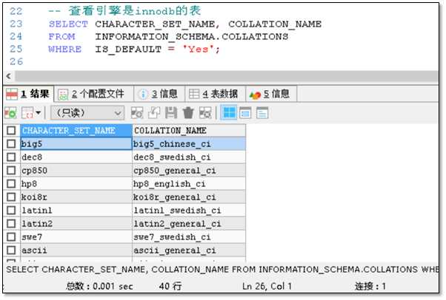Check the swe7 row checkbox
The width and height of the screenshot is (446, 300).
click(11, 237)
